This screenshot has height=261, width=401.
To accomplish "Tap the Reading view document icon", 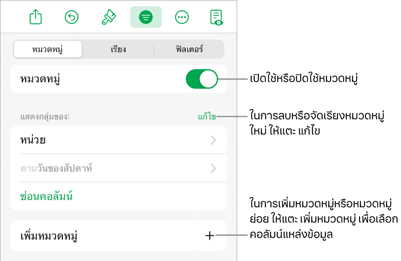I will (217, 17).
